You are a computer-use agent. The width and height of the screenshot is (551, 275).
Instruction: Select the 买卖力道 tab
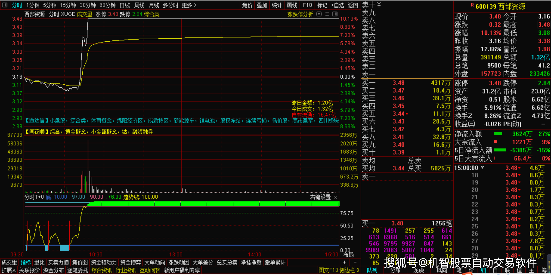coord(58,262)
